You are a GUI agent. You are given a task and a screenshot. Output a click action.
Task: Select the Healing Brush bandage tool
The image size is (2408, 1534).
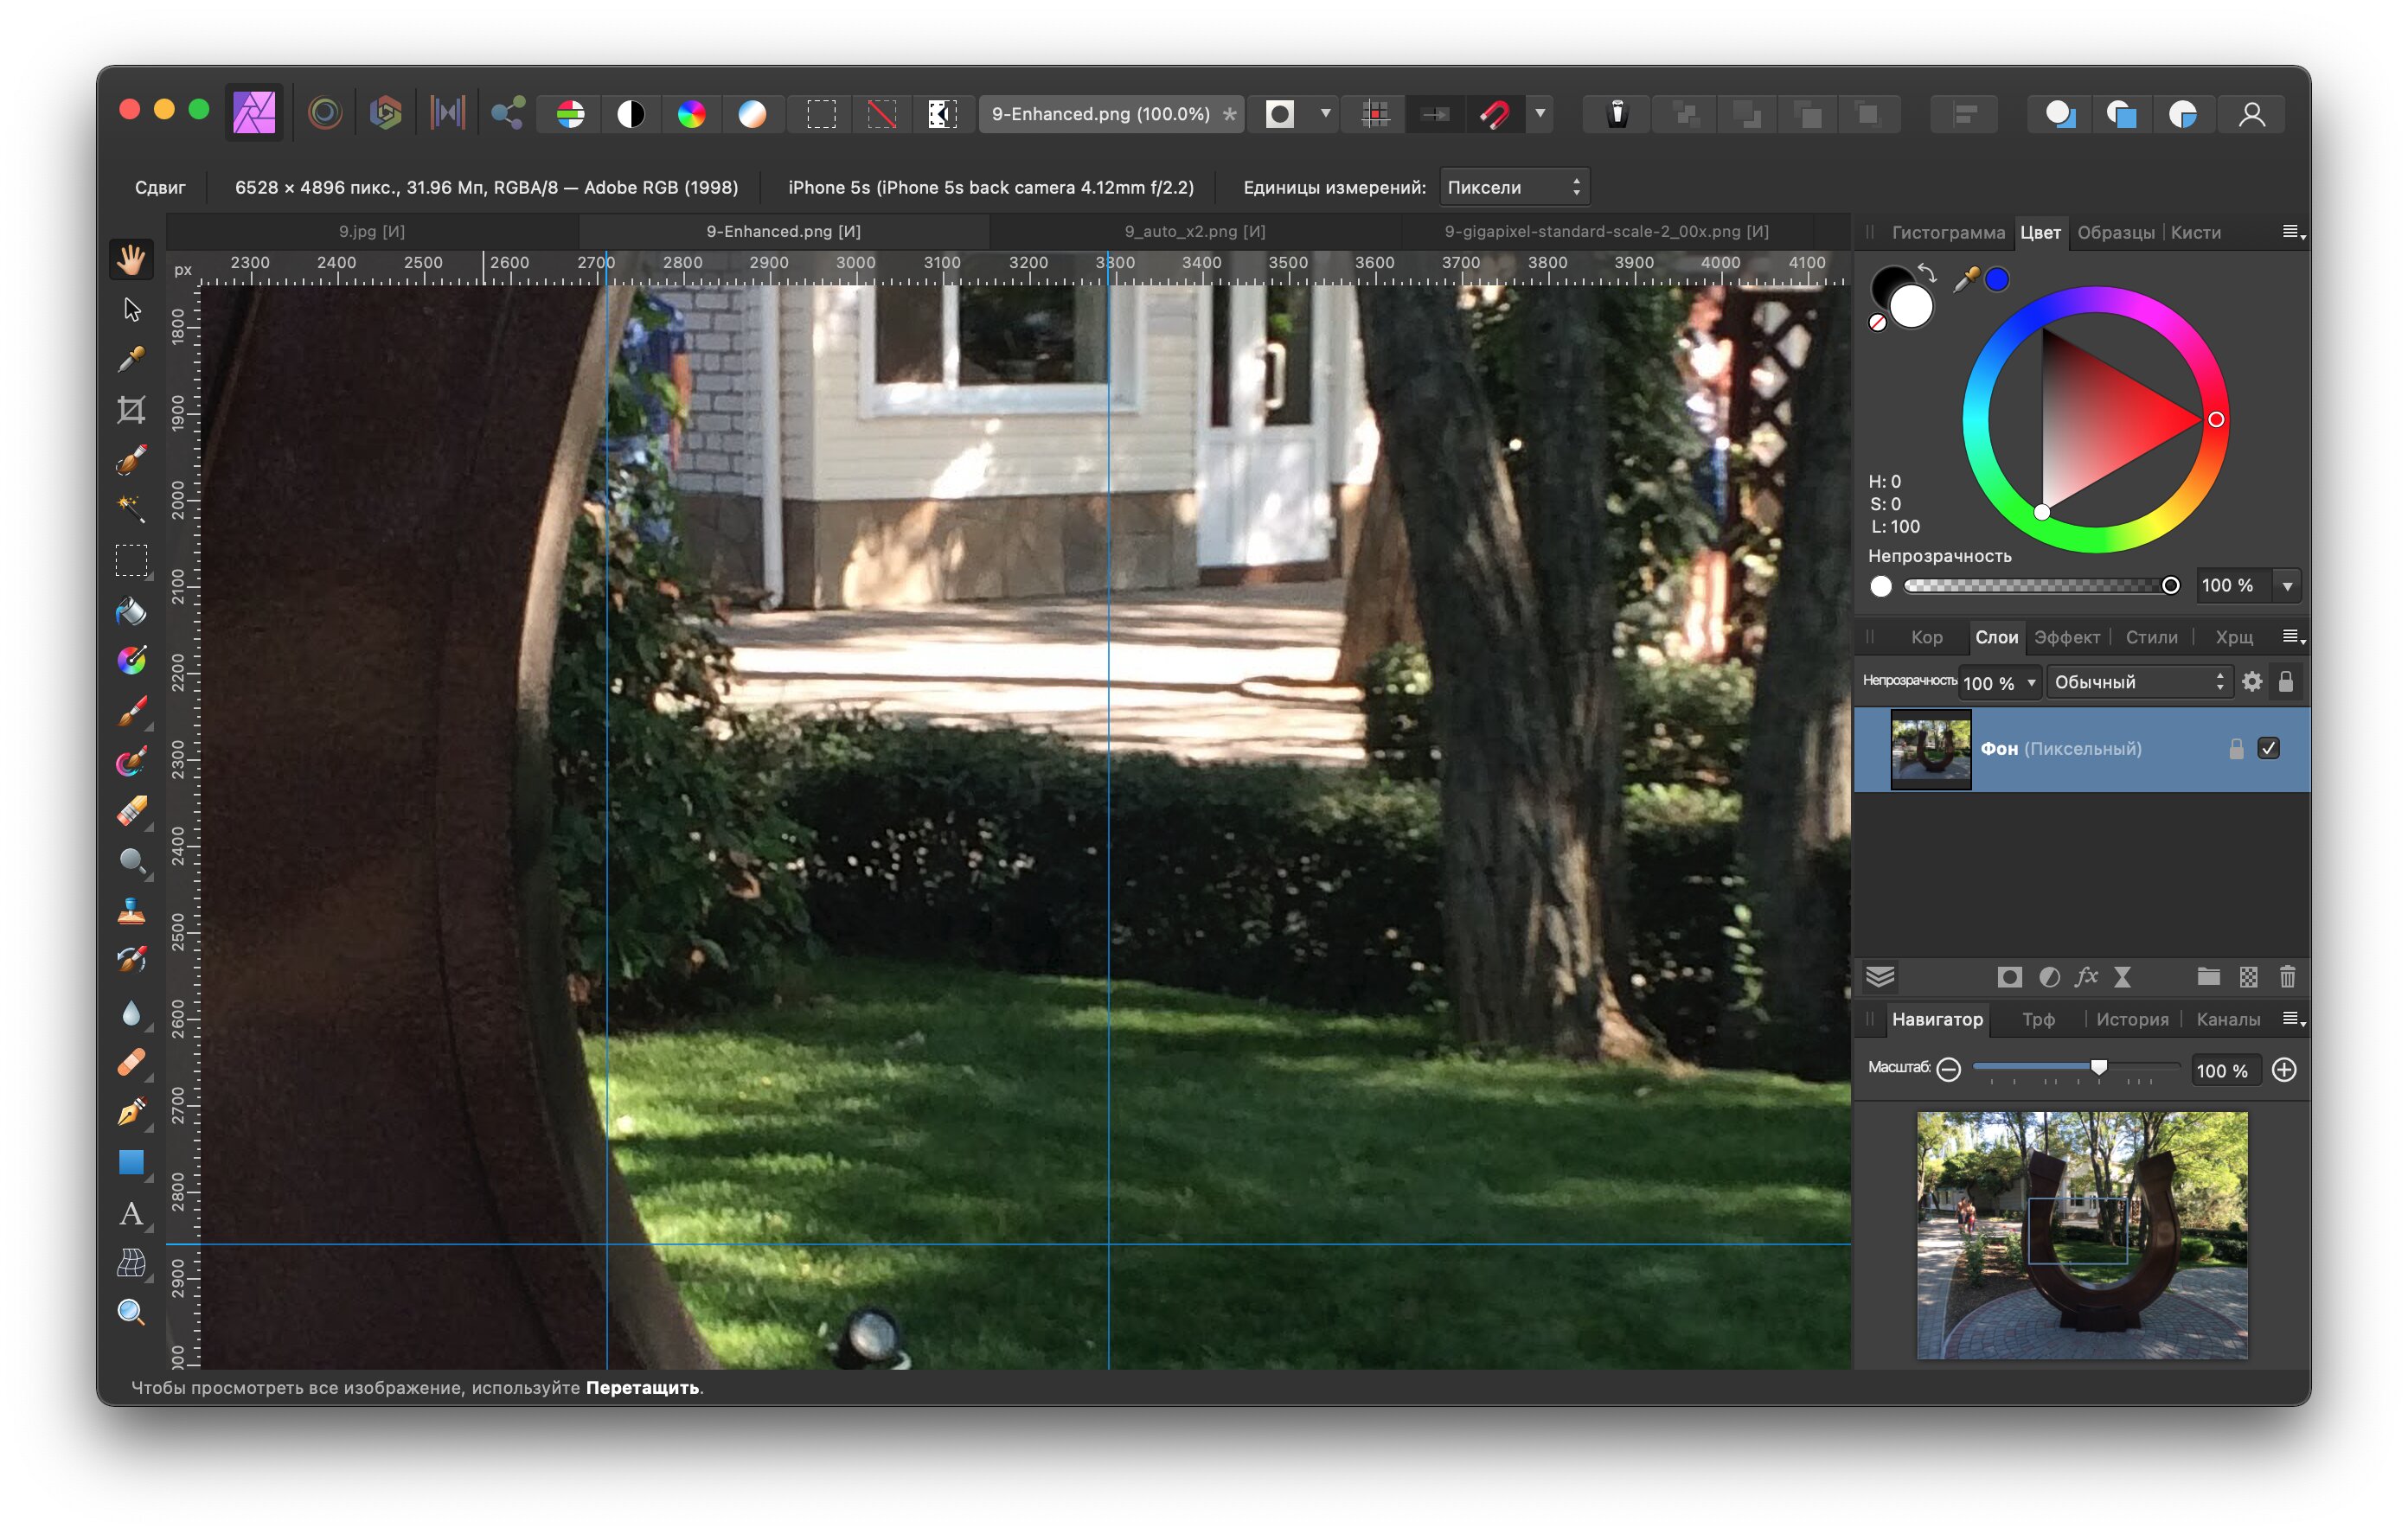click(131, 1062)
